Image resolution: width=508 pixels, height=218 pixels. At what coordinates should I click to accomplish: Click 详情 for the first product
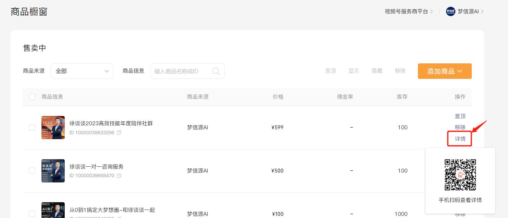point(460,139)
